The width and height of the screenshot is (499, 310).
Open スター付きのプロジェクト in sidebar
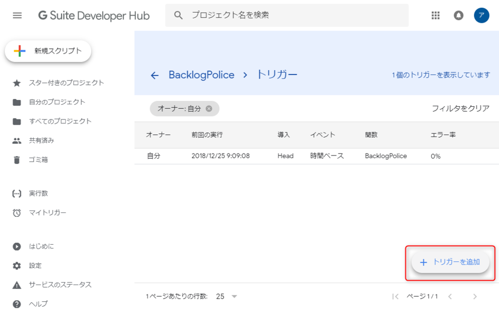pyautogui.click(x=66, y=83)
